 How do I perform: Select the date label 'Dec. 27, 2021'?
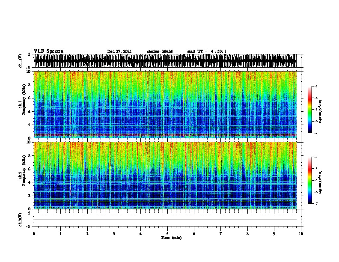119,51
